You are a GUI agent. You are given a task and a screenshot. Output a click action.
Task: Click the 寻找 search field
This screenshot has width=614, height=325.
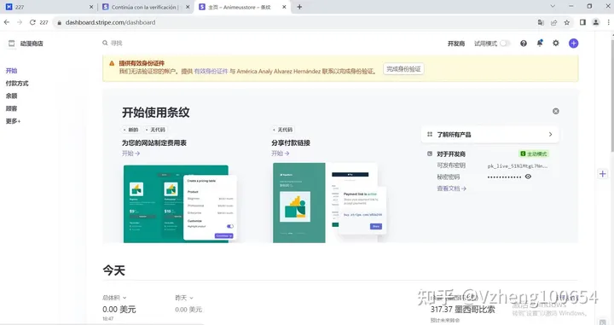pyautogui.click(x=116, y=43)
